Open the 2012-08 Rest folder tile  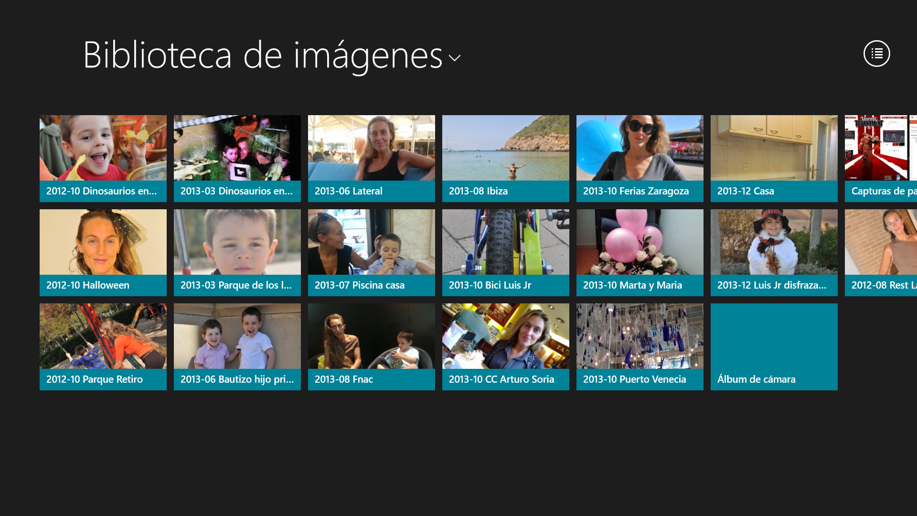coord(881,252)
